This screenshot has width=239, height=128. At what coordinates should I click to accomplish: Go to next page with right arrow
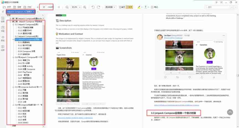coord(59,7)
